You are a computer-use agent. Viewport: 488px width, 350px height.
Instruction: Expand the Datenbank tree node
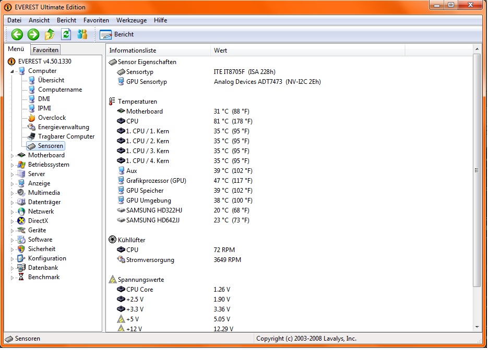click(12, 268)
